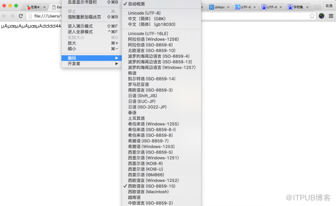The height and width of the screenshot is (206, 336).
Task: Click the round extension icon beside the star
Action: tap(321, 16)
